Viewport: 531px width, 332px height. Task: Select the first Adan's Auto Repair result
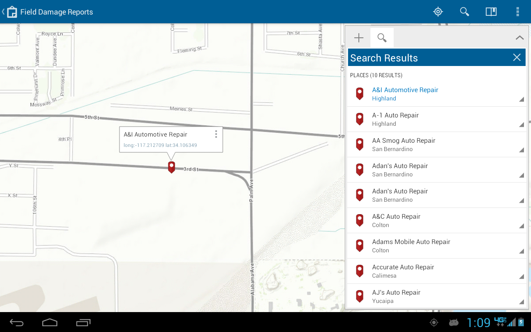(436, 170)
